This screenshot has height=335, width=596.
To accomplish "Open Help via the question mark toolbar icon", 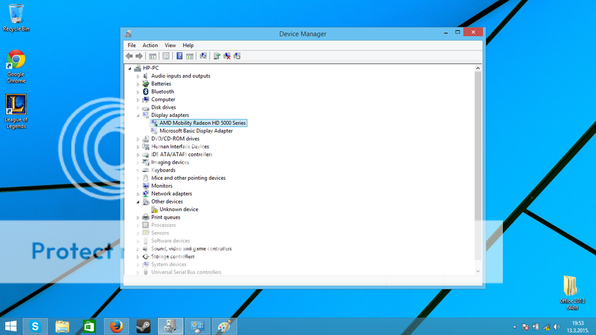I will click(180, 56).
